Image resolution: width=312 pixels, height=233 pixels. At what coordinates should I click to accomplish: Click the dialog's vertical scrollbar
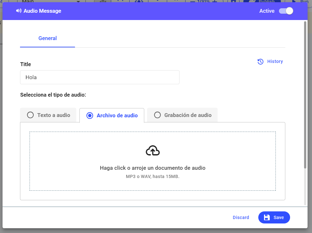[x=305, y=95]
